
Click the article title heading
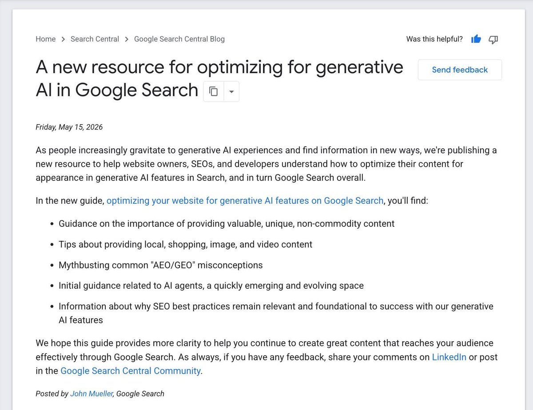coord(219,79)
